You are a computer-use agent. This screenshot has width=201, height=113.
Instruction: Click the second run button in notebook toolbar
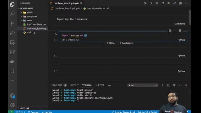(151, 3)
